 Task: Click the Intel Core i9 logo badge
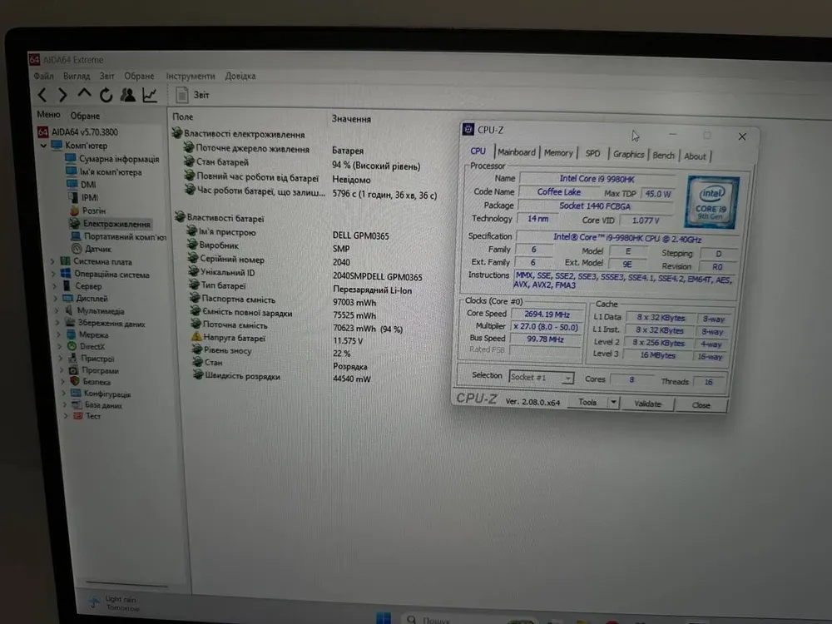(711, 202)
